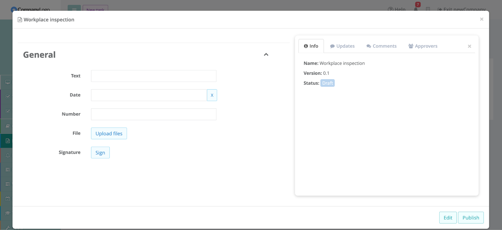Click the Date input field
The image size is (502, 230).
click(149, 95)
